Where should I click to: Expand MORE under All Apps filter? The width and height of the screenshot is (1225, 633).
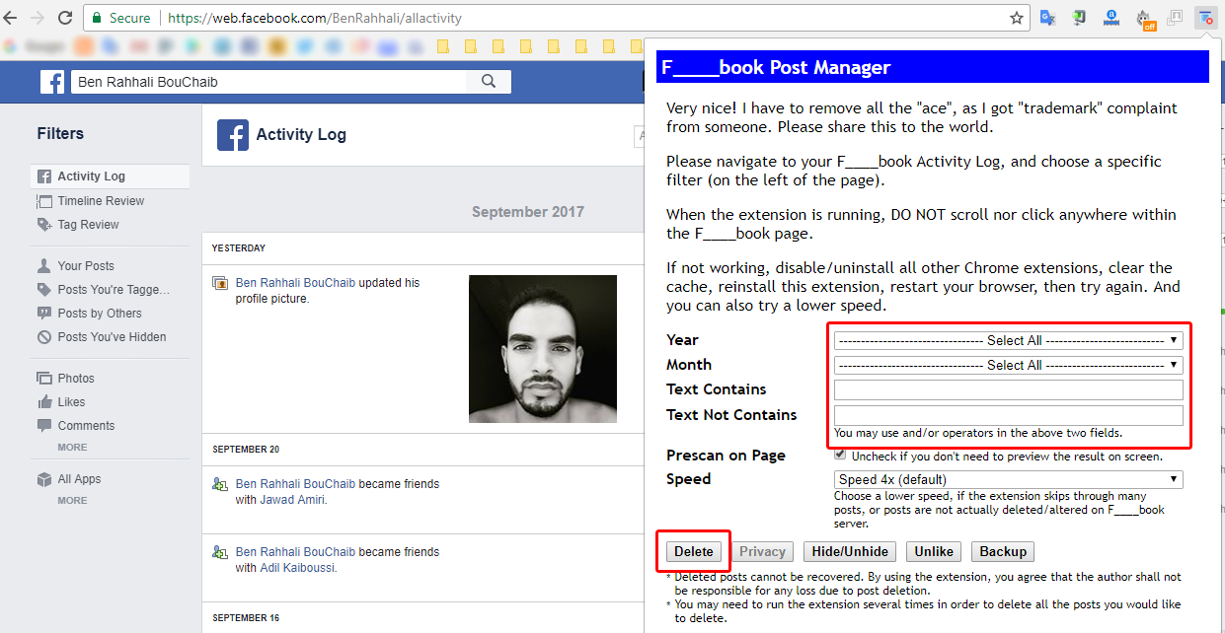[x=72, y=501]
